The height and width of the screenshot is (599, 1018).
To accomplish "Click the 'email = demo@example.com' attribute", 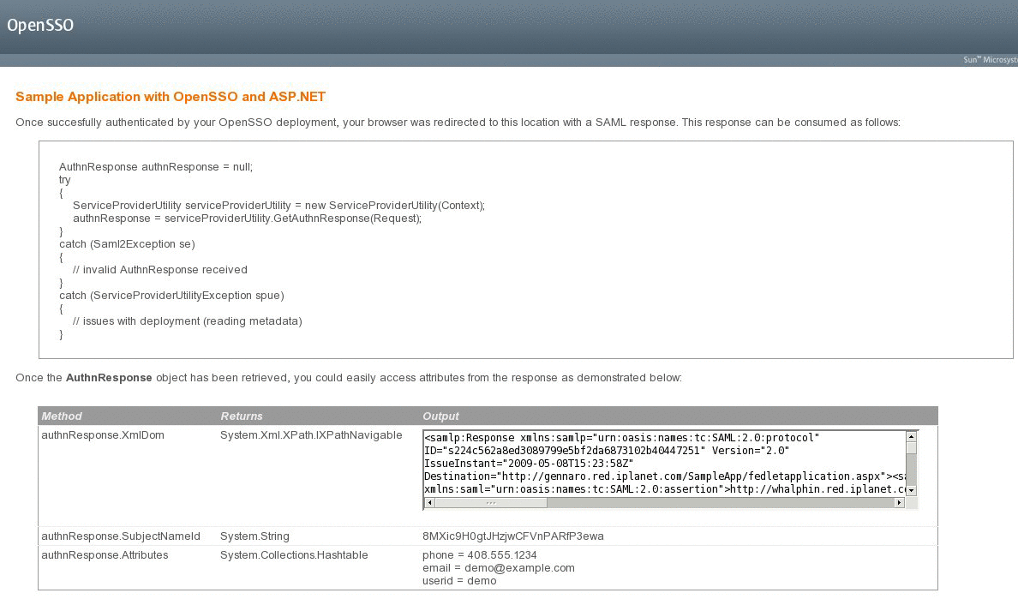I will tap(499, 568).
